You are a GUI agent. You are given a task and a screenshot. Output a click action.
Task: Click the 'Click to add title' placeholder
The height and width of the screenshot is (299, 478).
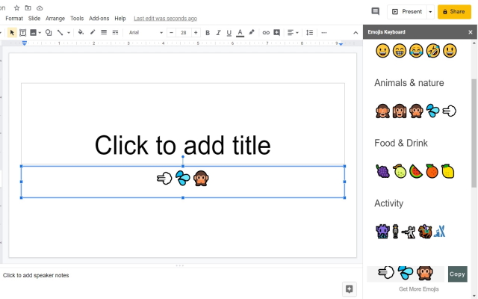pyautogui.click(x=182, y=145)
